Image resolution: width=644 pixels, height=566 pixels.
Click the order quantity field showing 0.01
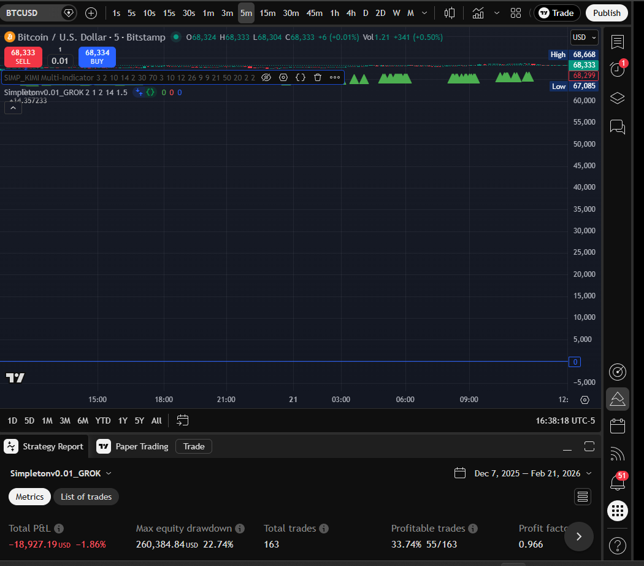tap(60, 61)
